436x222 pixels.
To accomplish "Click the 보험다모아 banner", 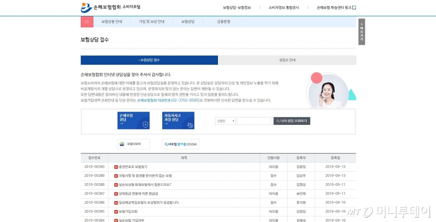I will (133, 144).
